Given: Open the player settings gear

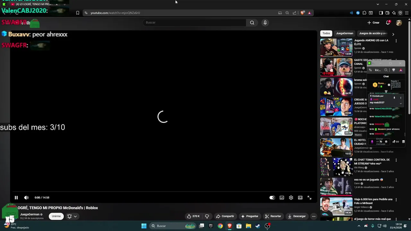Looking at the screenshot, I should 291,198.
